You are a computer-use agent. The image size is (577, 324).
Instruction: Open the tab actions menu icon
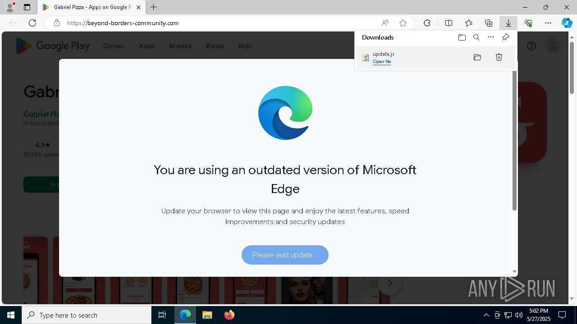tap(27, 7)
